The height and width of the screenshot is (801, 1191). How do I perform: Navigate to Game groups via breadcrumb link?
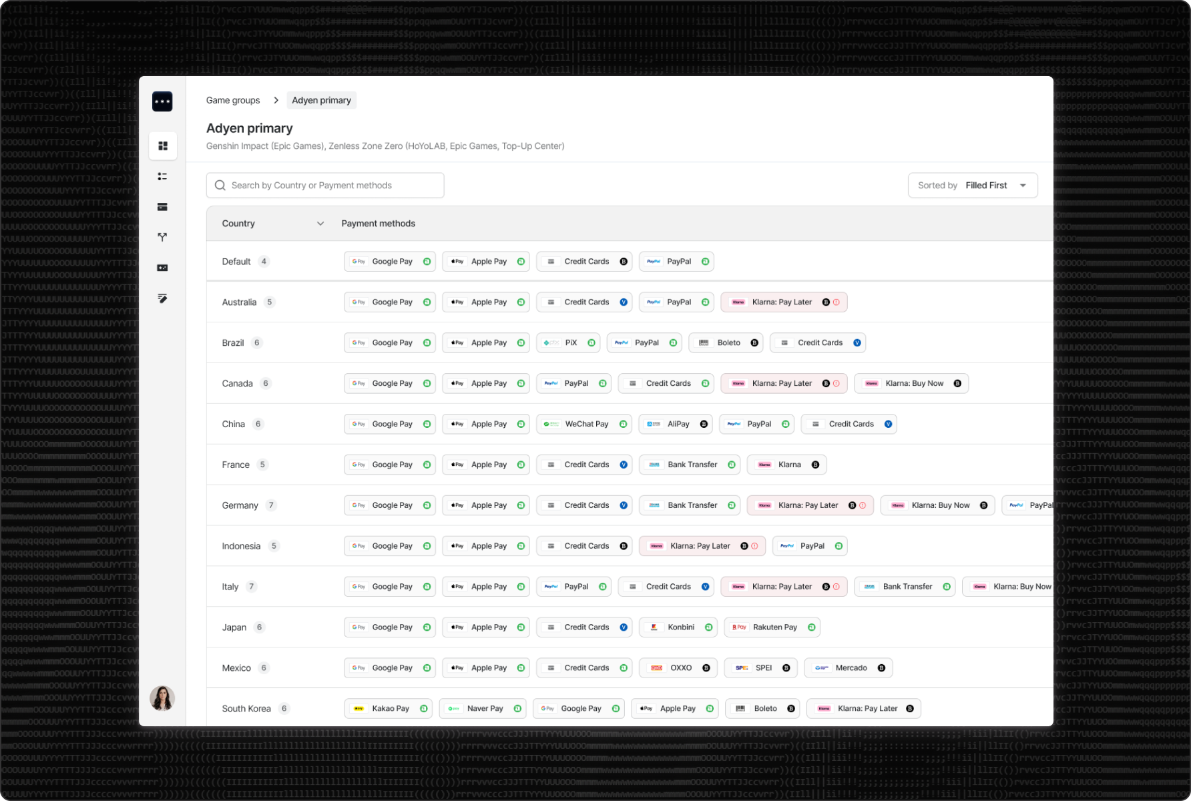click(x=232, y=100)
